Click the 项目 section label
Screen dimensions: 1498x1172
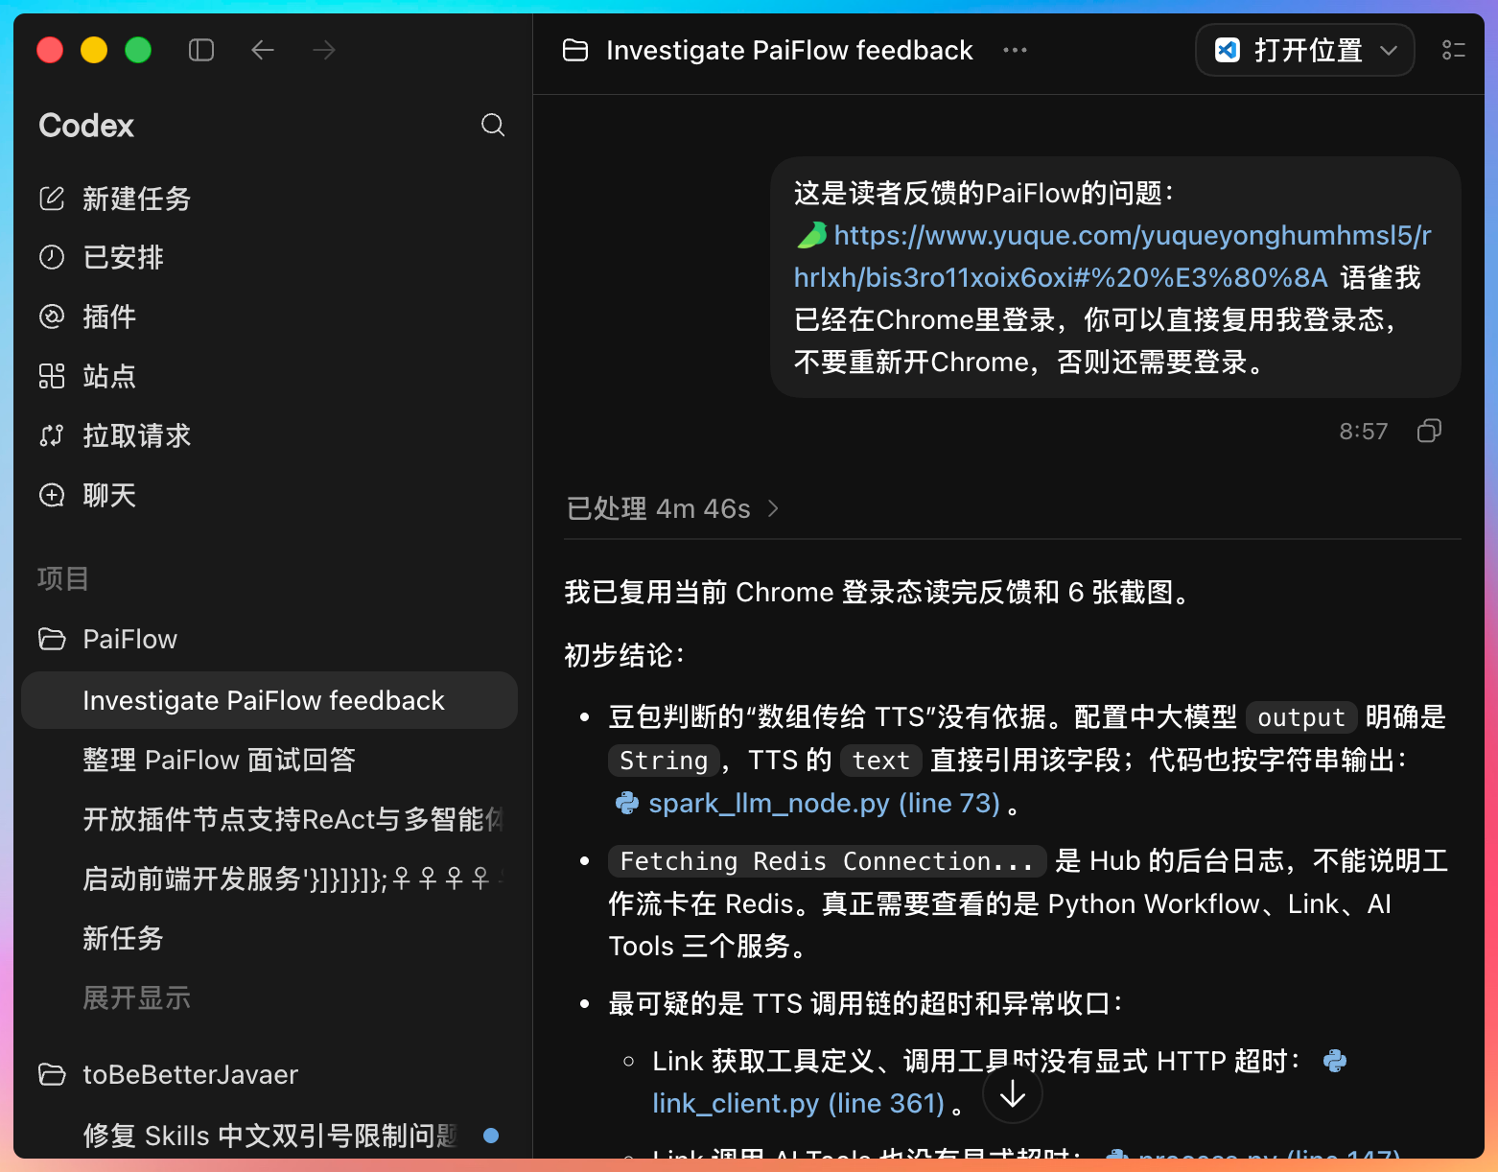point(63,578)
